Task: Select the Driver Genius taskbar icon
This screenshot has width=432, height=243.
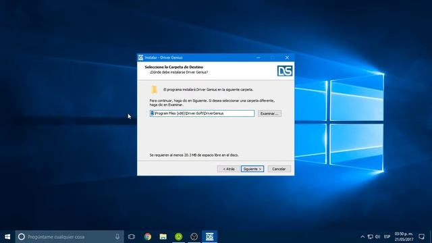Action: pos(209,237)
